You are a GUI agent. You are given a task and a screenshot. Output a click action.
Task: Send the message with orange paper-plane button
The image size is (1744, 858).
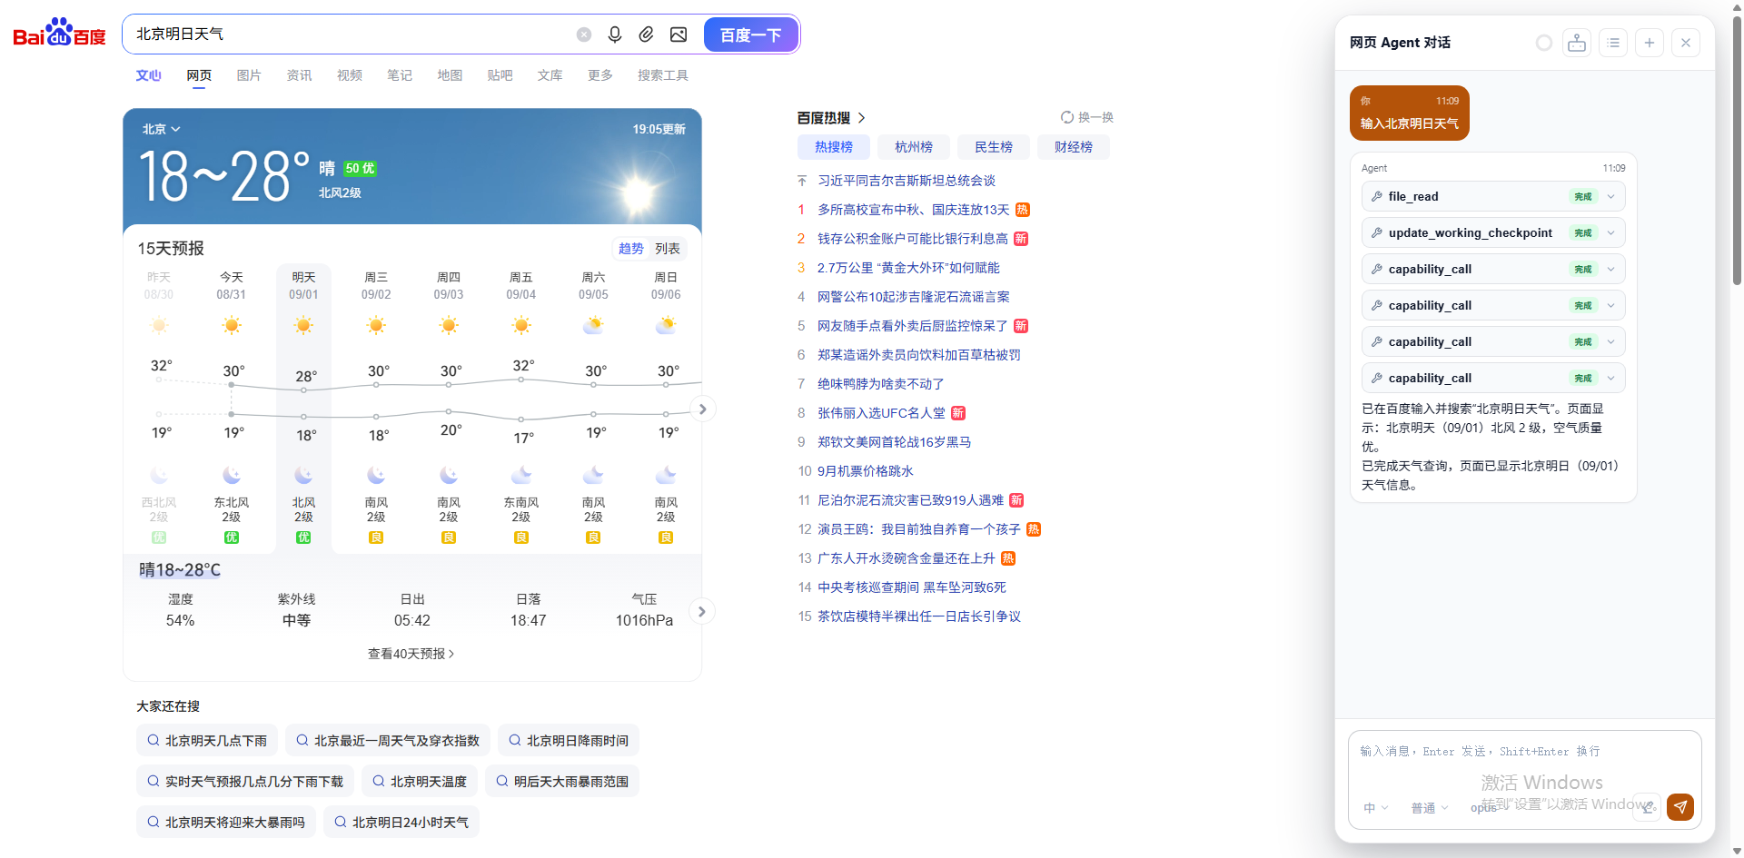click(x=1680, y=806)
